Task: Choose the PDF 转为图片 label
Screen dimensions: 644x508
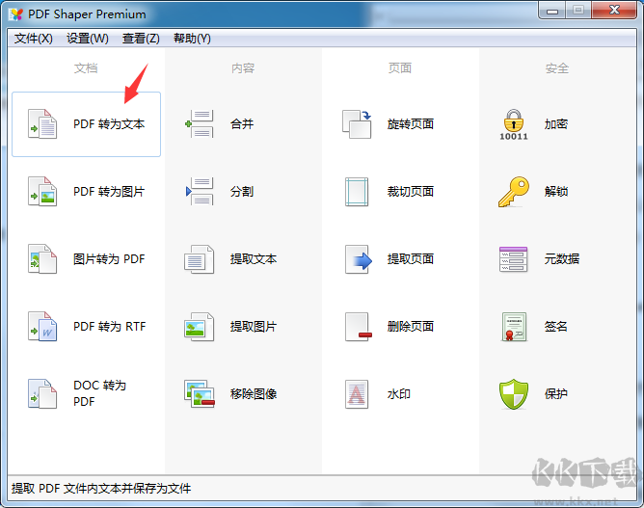Action: (109, 192)
